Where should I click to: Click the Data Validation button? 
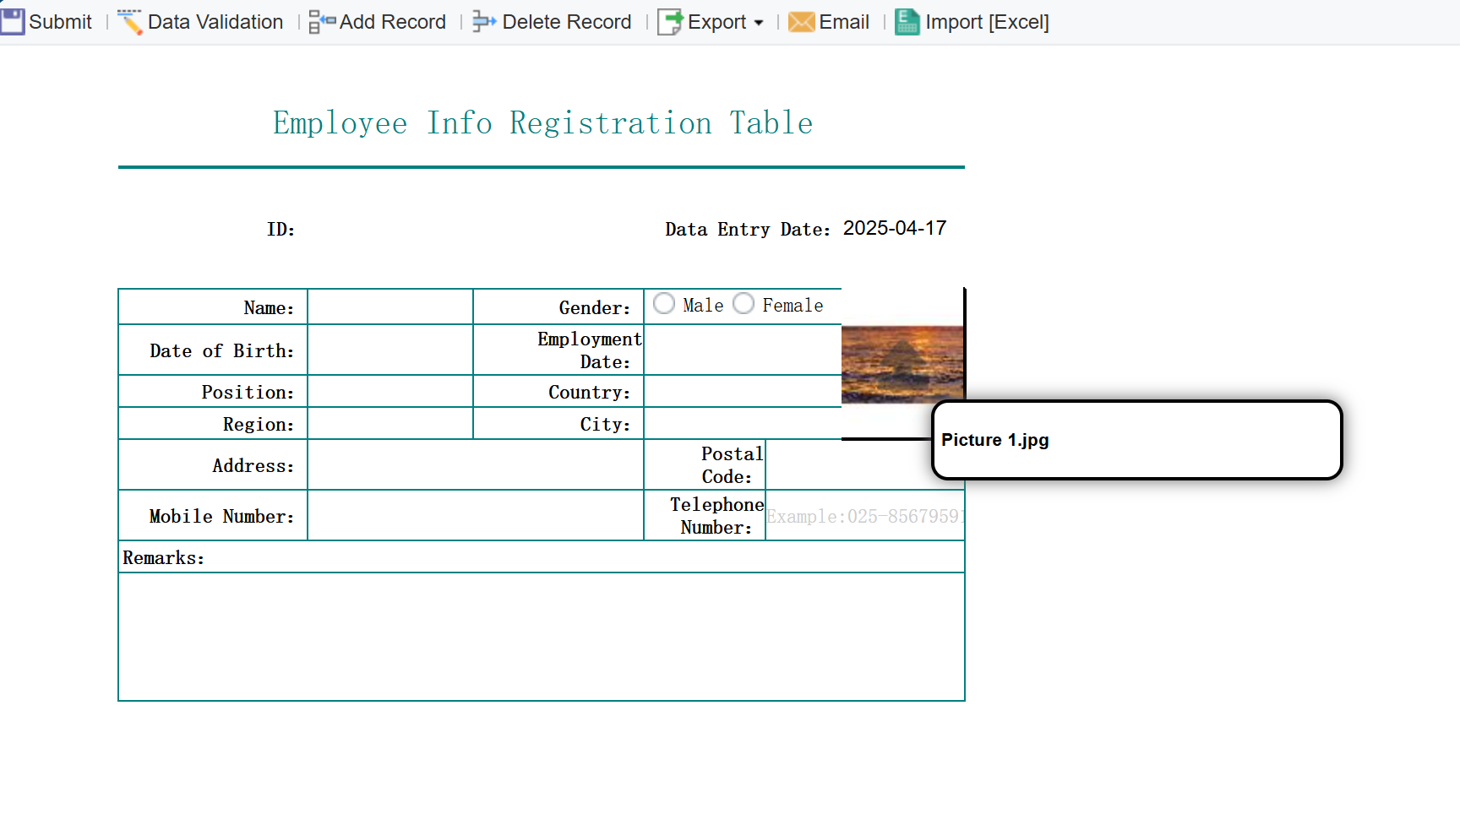pyautogui.click(x=200, y=22)
